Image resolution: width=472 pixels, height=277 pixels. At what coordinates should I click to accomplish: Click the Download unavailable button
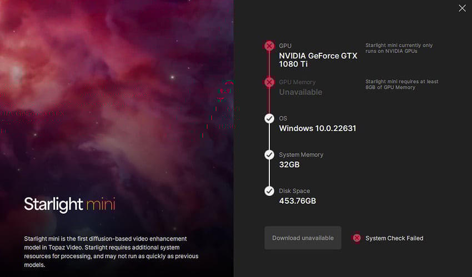(303, 238)
